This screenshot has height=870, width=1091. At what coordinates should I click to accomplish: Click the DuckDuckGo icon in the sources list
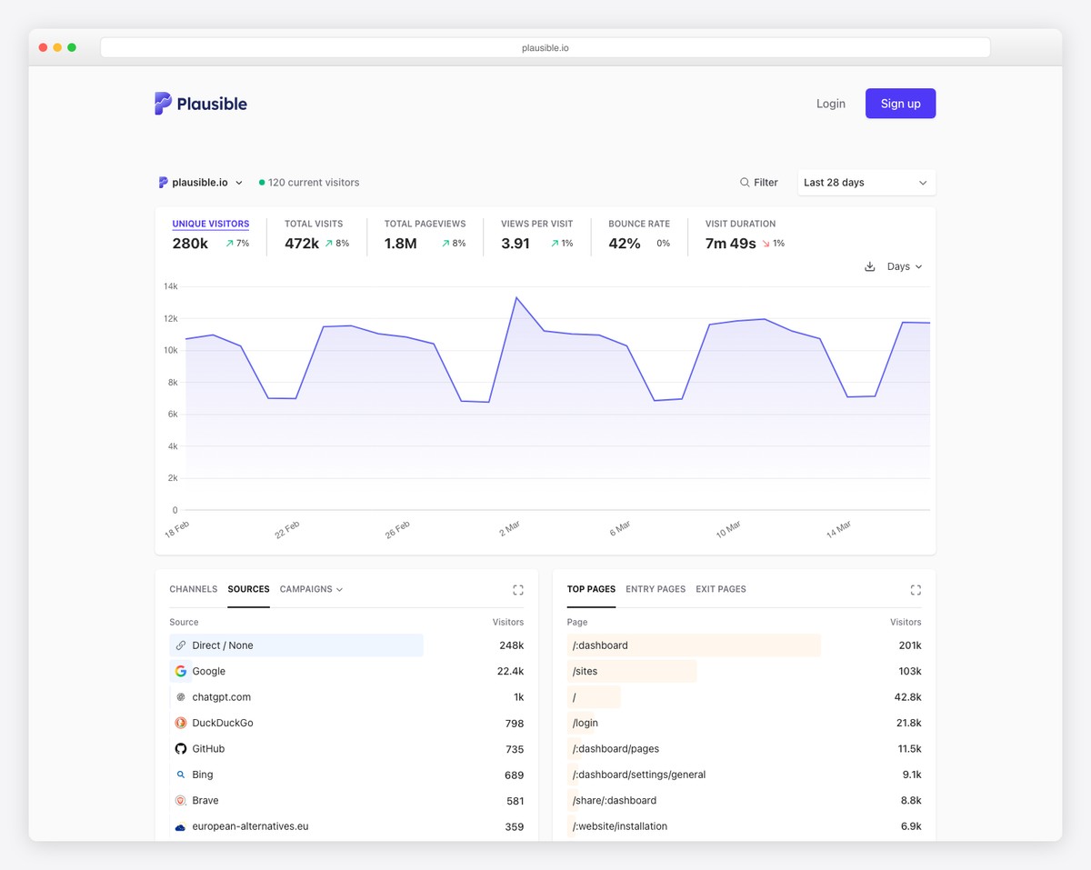click(x=180, y=723)
